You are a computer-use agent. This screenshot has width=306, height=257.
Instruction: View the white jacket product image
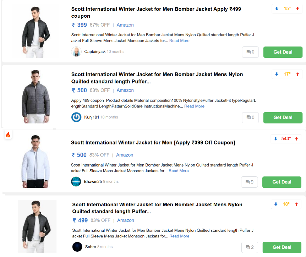coord(35,162)
